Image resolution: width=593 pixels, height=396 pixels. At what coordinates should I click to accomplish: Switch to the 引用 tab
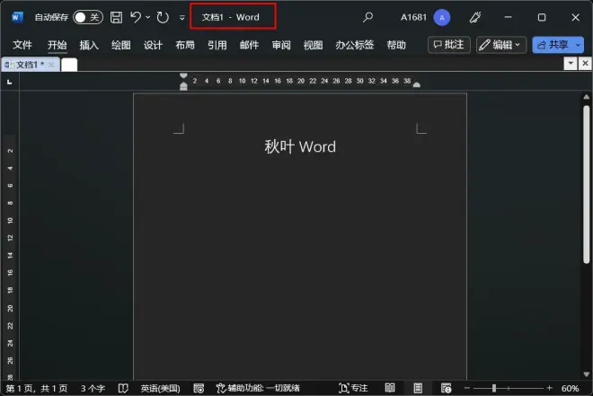(217, 45)
